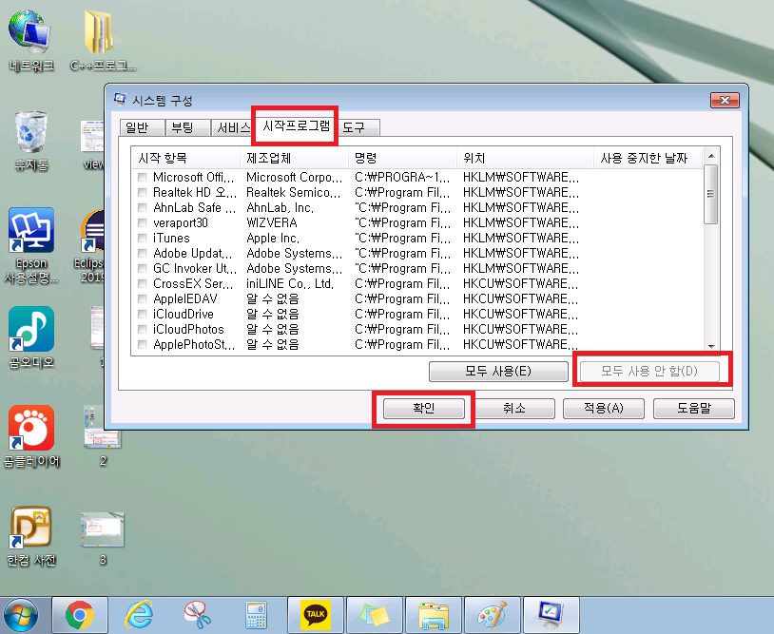Open the Network desktop icon
Image resolution: width=774 pixels, height=634 pixels.
pos(30,41)
